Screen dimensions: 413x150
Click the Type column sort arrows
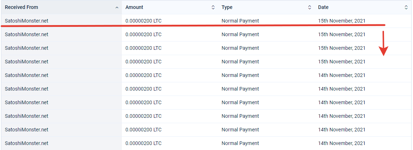[309, 8]
